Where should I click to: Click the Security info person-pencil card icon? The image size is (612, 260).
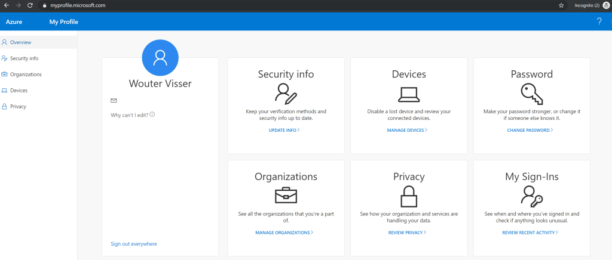click(x=286, y=93)
